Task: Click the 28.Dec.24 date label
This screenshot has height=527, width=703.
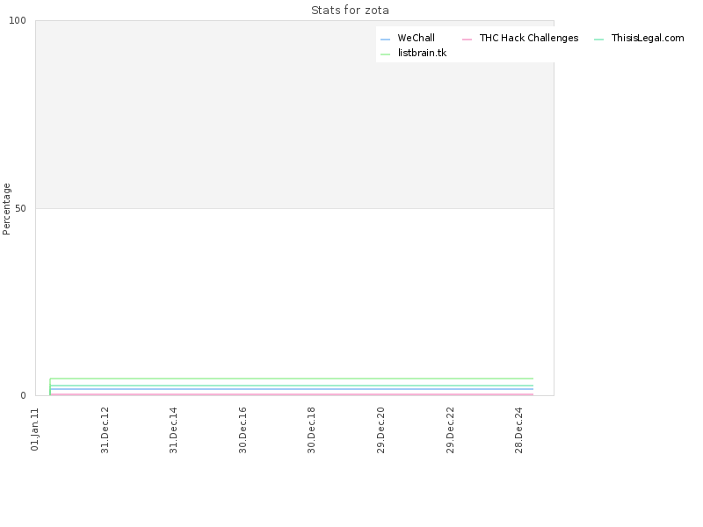Action: tap(518, 430)
